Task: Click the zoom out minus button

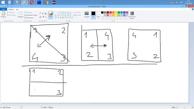Action: tap(177, 107)
